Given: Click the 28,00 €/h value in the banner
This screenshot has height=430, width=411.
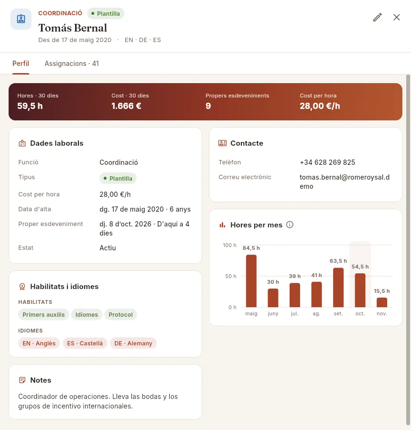Looking at the screenshot, I should (x=320, y=106).
